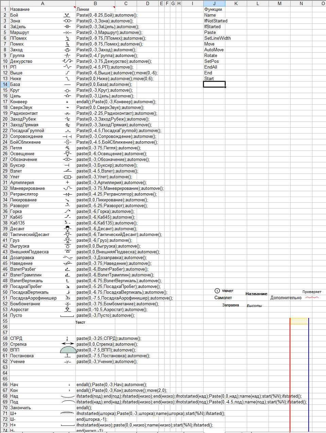Click the Учение cell in row 62
Viewport: 326px width, 433px height.
tap(42, 361)
